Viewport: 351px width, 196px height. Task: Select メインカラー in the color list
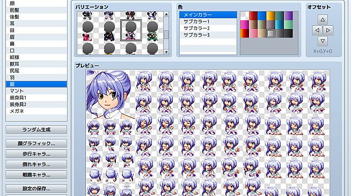pos(208,15)
